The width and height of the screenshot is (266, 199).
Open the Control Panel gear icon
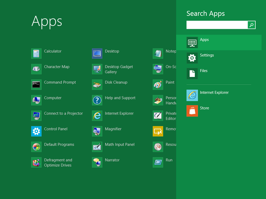[x=36, y=131]
